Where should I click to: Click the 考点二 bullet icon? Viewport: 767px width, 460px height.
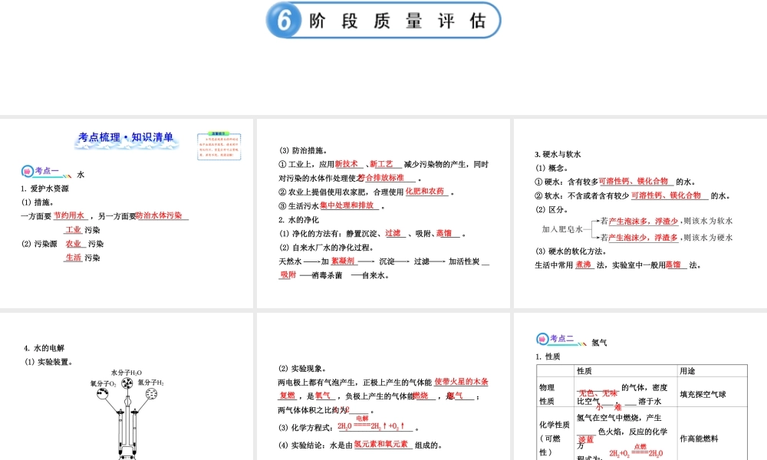[542, 339]
